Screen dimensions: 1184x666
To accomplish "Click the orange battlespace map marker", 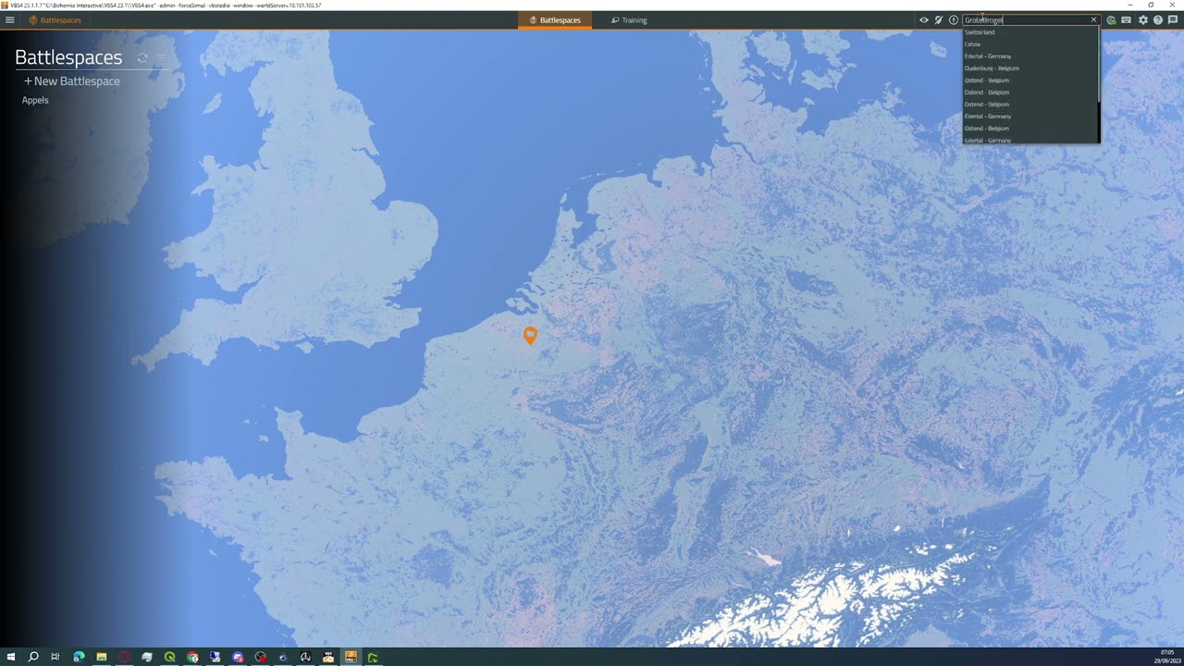I will (530, 335).
